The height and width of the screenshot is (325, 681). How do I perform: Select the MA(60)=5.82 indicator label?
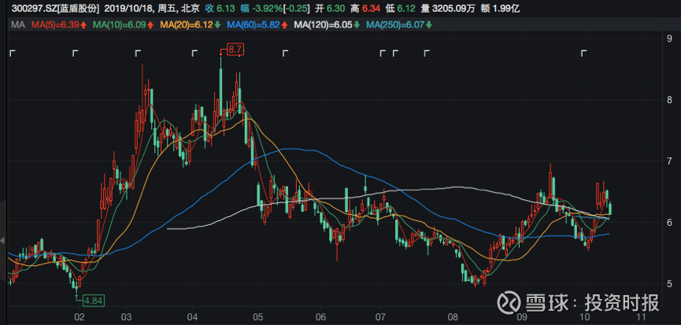point(257,25)
